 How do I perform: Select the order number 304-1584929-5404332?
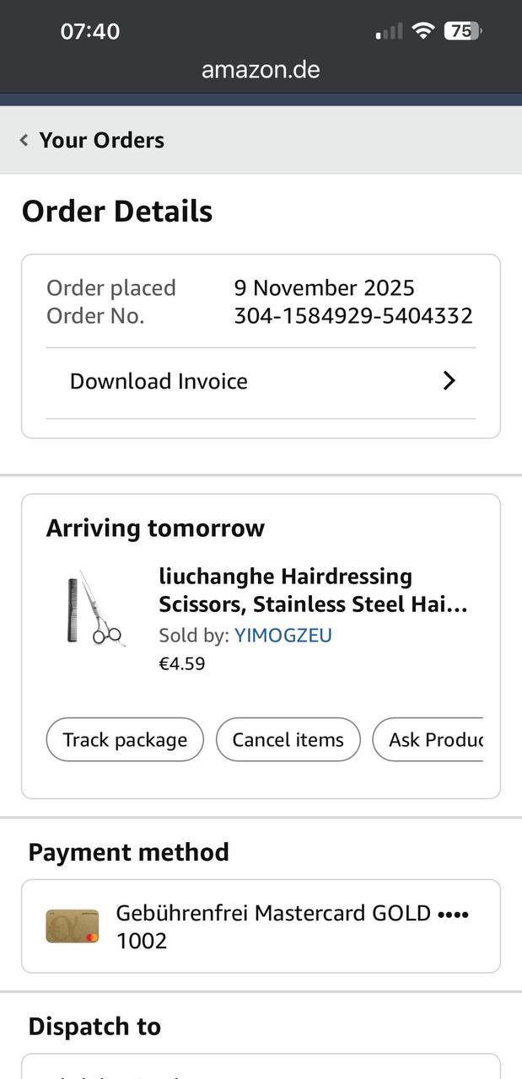point(352,316)
